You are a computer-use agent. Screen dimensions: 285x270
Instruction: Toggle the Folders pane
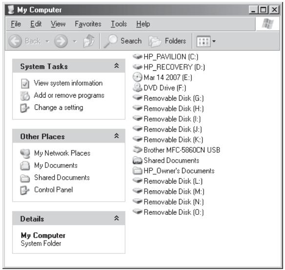pyautogui.click(x=167, y=41)
